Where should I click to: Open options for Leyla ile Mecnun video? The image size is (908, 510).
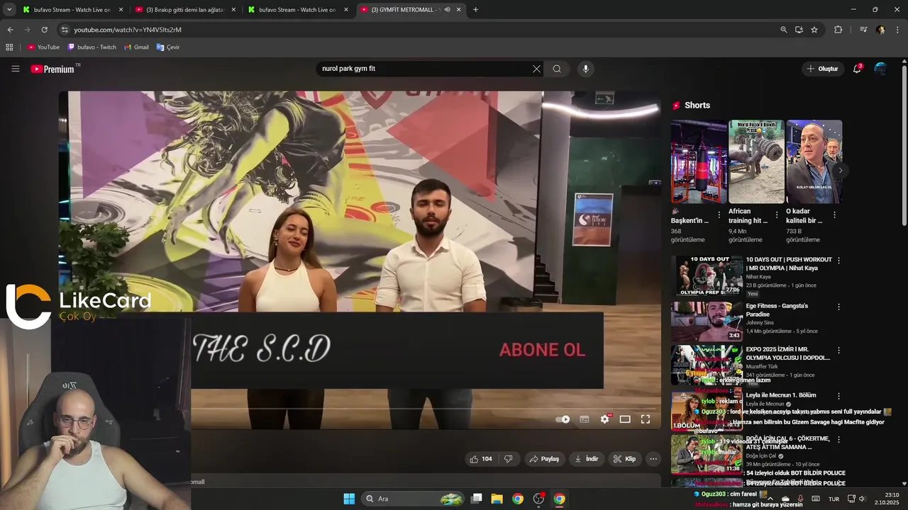point(838,396)
